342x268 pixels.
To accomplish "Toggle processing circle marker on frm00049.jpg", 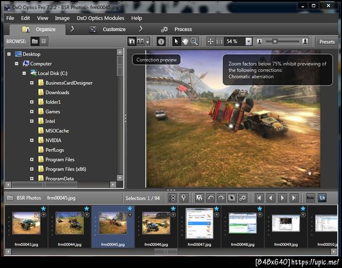I will [x=303, y=215].
